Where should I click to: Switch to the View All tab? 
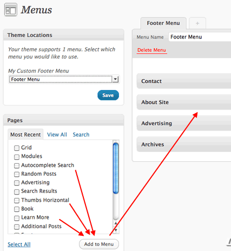coord(57,134)
